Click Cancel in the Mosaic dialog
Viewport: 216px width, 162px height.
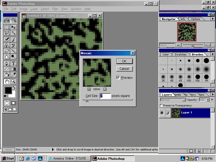[124, 69]
